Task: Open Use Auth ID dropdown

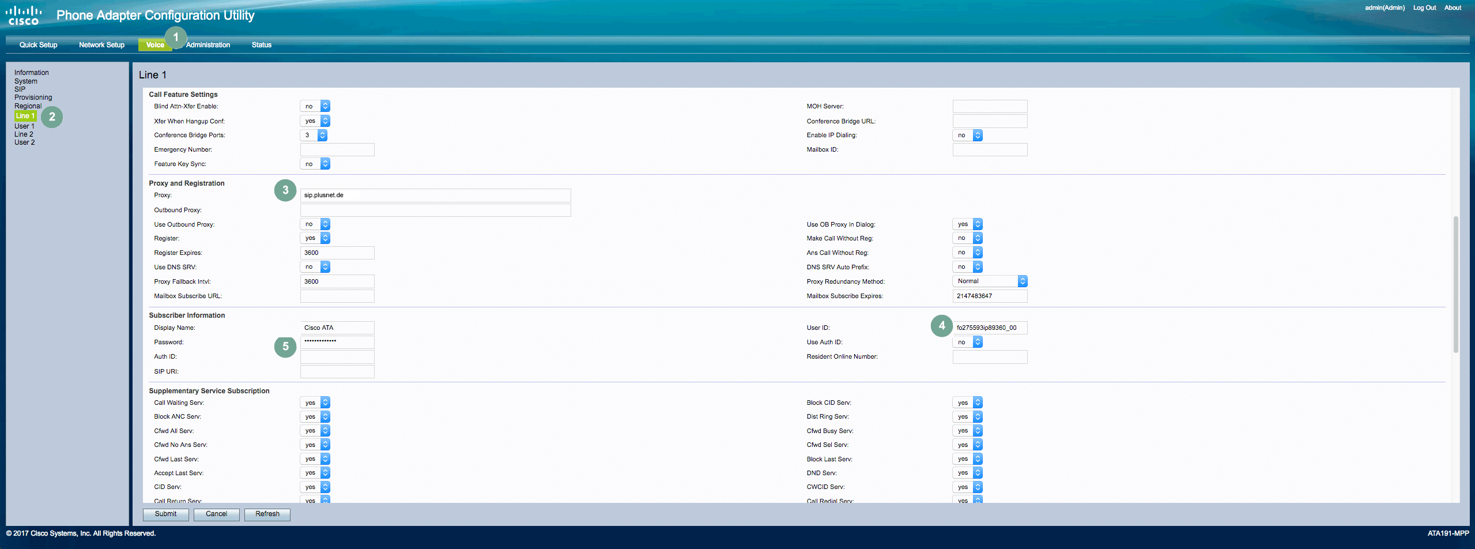Action: [968, 342]
